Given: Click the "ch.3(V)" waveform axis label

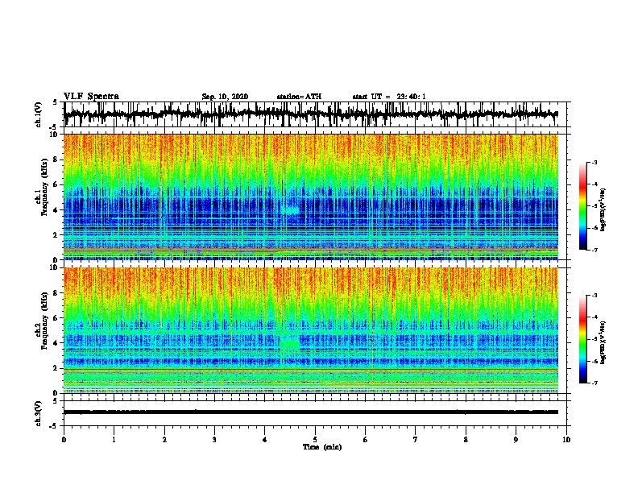Looking at the screenshot, I should [38, 414].
